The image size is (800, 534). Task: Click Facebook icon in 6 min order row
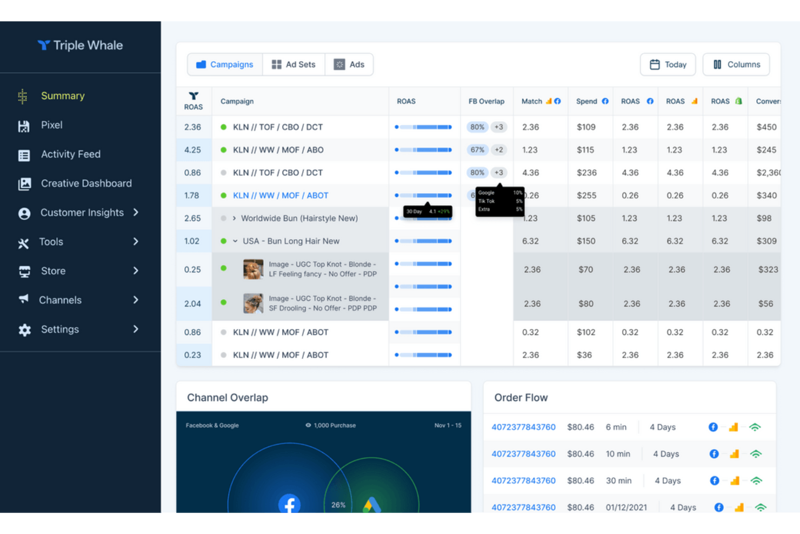(713, 427)
